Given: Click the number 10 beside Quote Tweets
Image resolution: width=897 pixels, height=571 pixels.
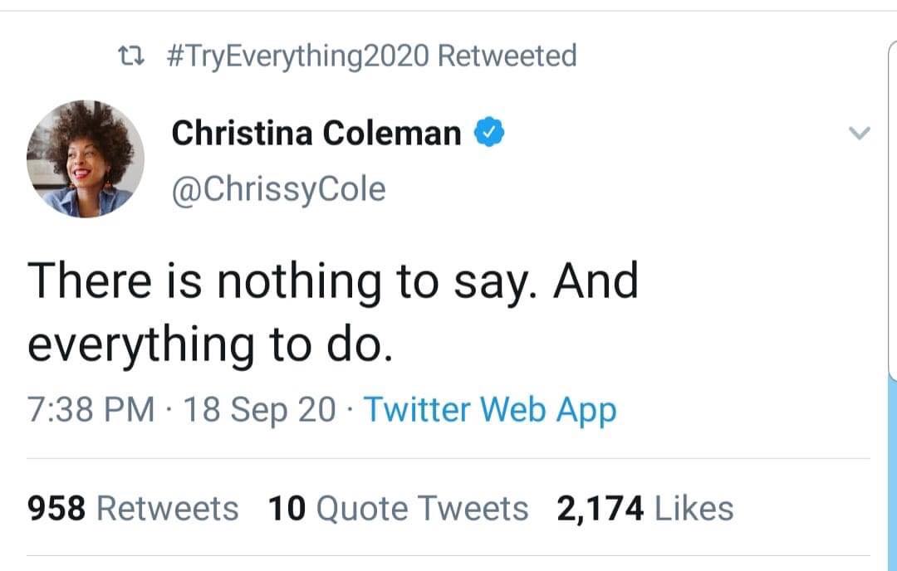Looking at the screenshot, I should tap(287, 509).
